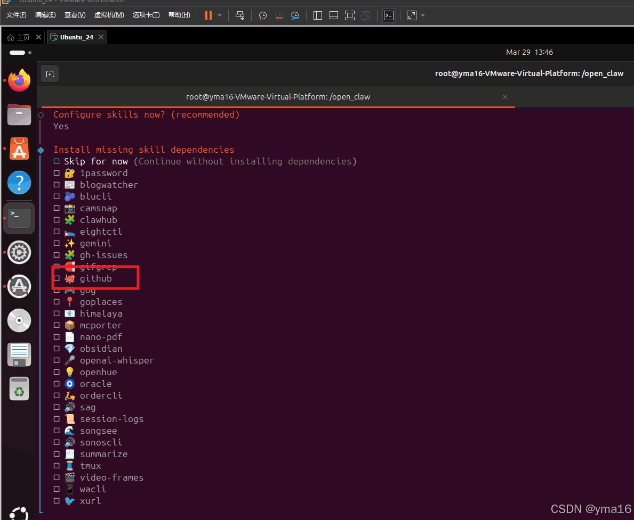Screen dimensions: 634x520
Task: Open Software Updater dock icon
Action: pos(19,286)
